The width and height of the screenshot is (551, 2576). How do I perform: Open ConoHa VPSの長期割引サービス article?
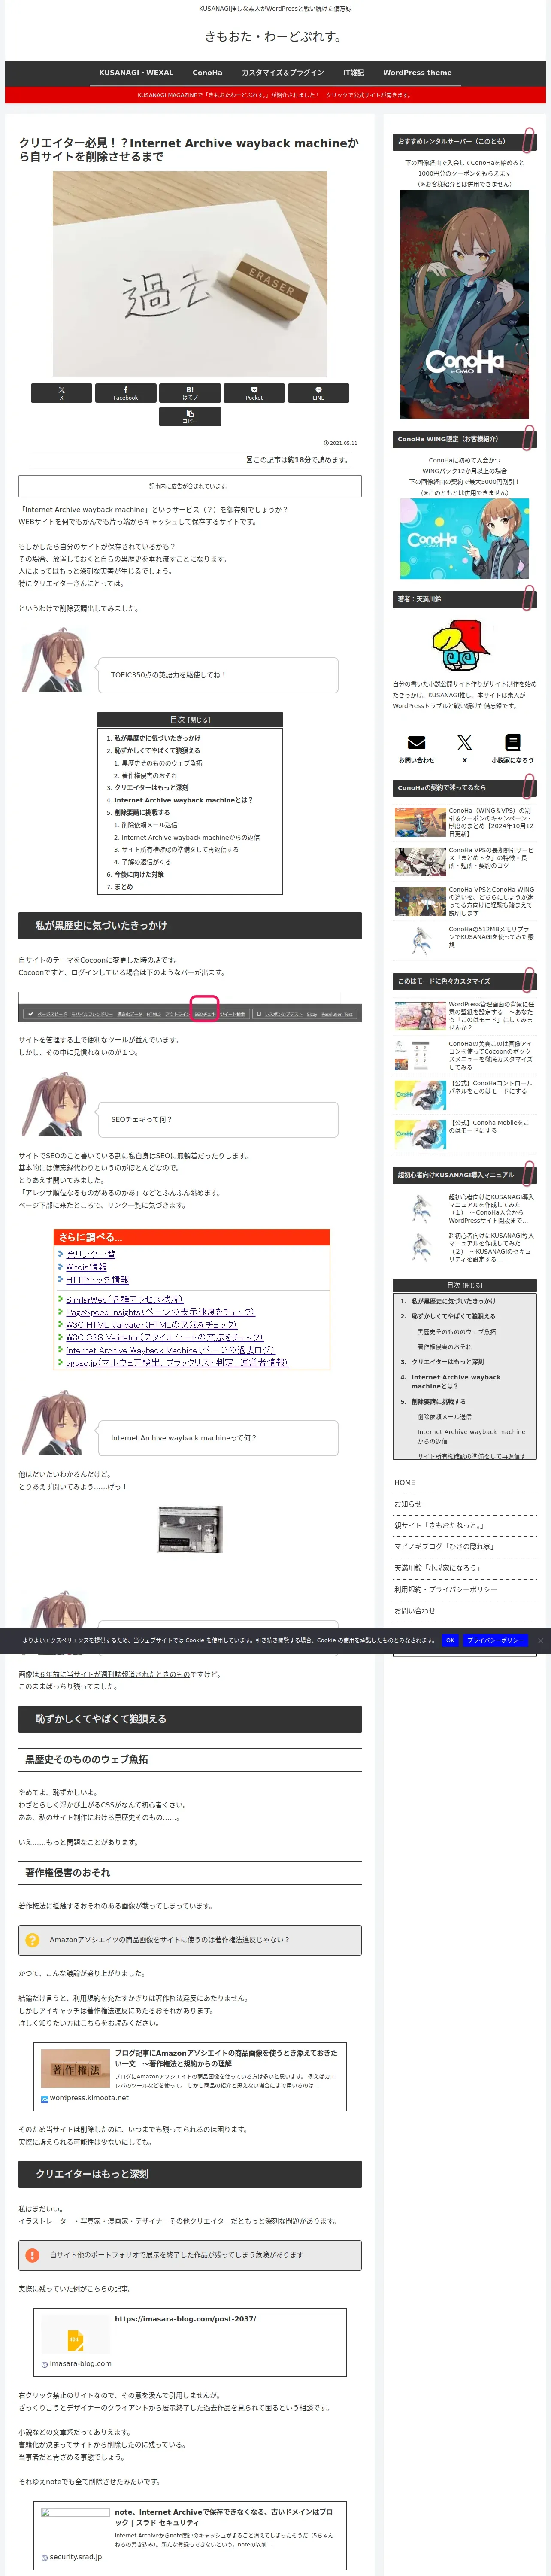coord(464,861)
